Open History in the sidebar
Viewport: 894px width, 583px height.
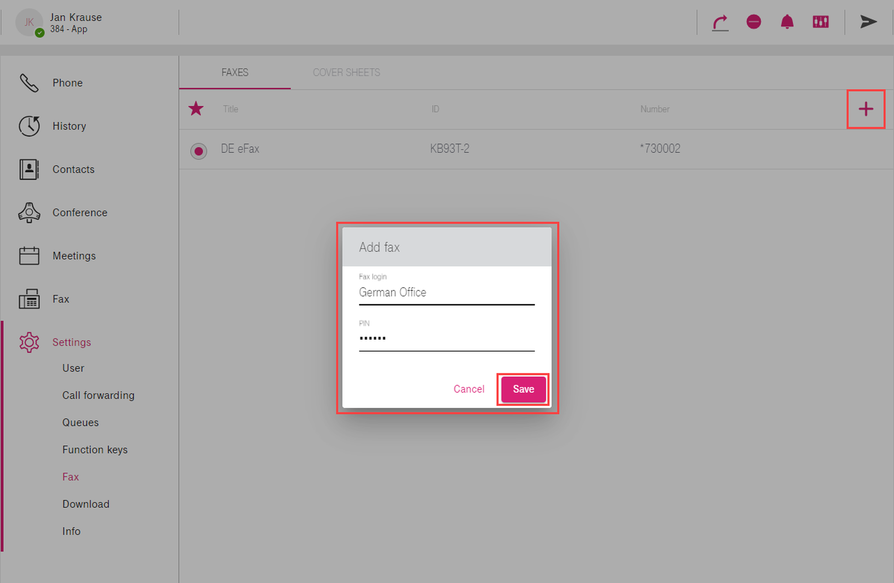pyautogui.click(x=69, y=126)
